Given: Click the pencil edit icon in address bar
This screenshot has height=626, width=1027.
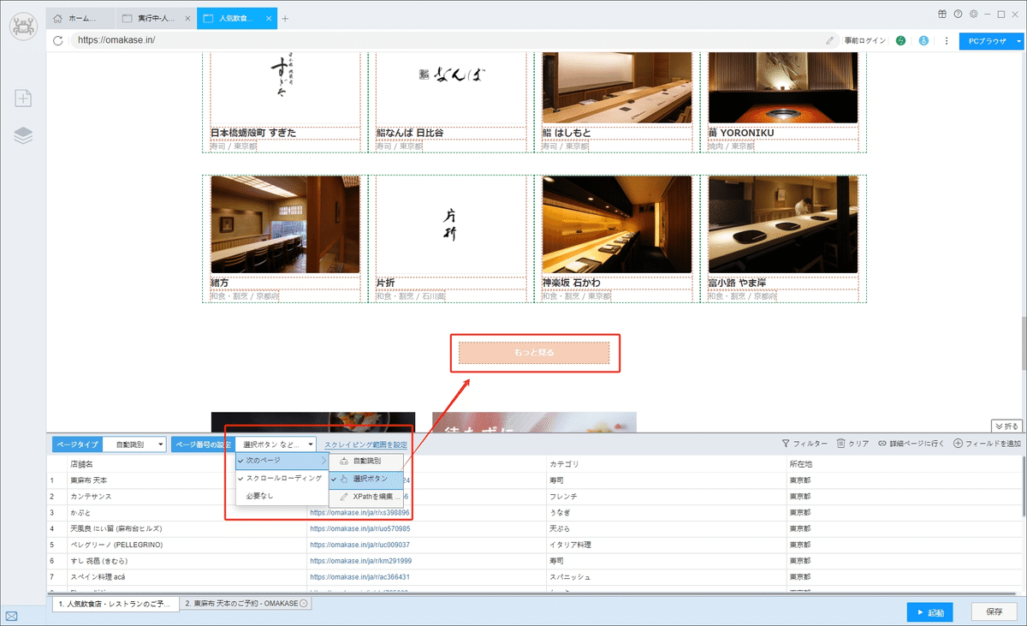Looking at the screenshot, I should click(829, 40).
